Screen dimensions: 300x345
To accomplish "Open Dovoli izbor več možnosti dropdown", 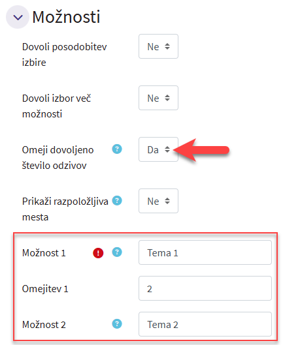I will 158,98.
